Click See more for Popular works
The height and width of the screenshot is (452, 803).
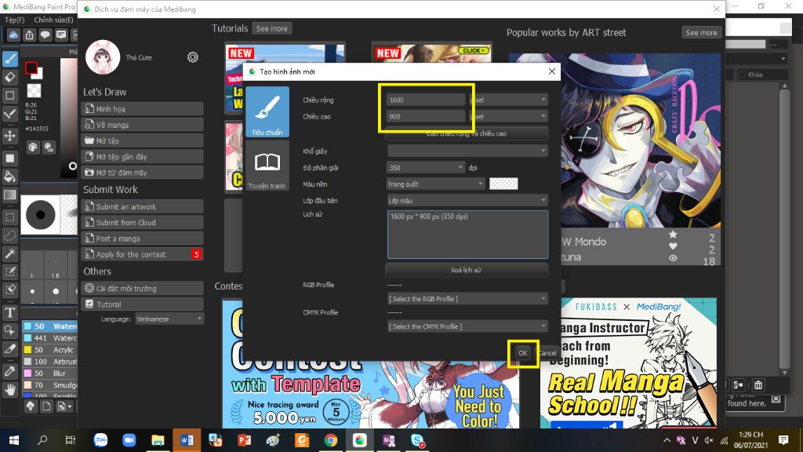pyautogui.click(x=701, y=32)
